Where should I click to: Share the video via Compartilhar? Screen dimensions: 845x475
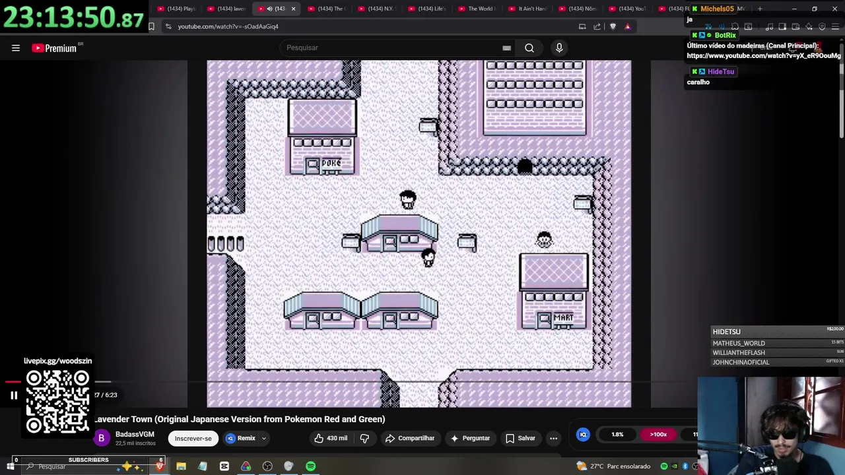click(x=409, y=438)
